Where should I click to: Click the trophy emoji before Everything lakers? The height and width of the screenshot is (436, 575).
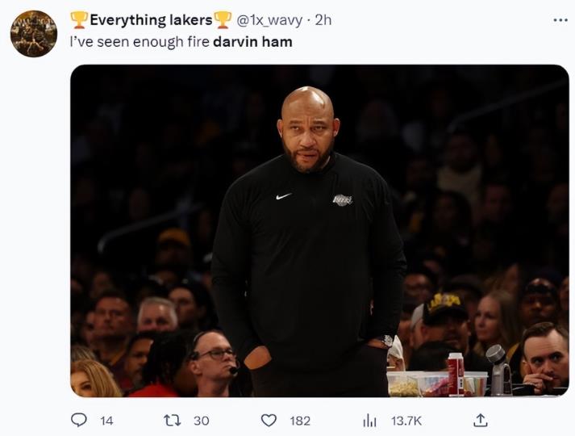click(79, 20)
